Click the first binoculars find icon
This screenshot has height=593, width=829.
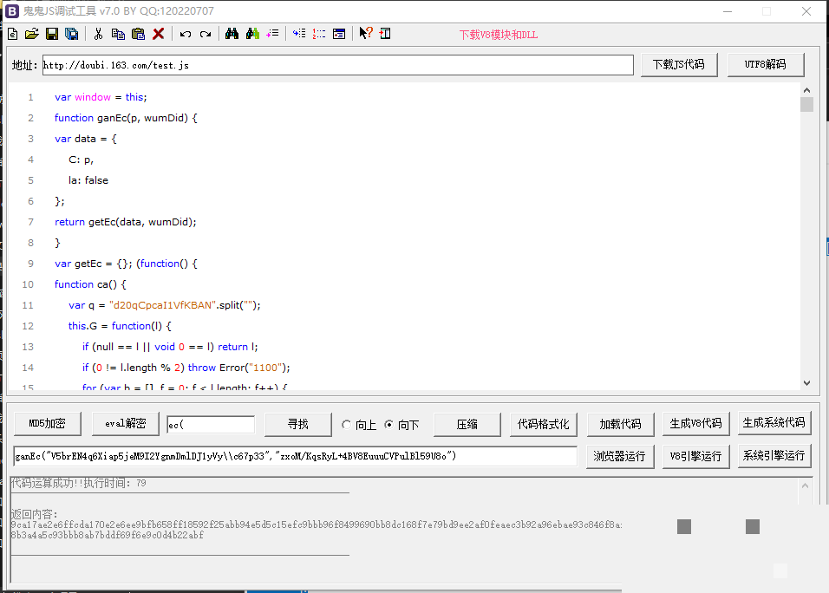coord(232,34)
